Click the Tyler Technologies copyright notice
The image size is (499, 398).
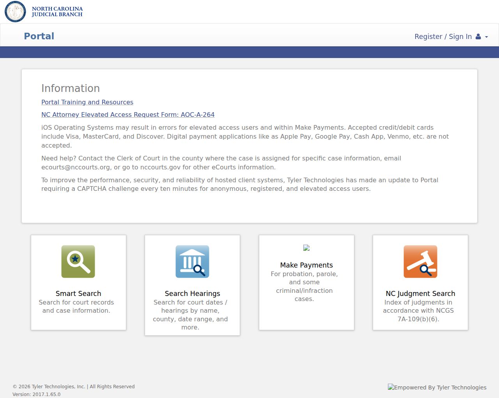74,387
